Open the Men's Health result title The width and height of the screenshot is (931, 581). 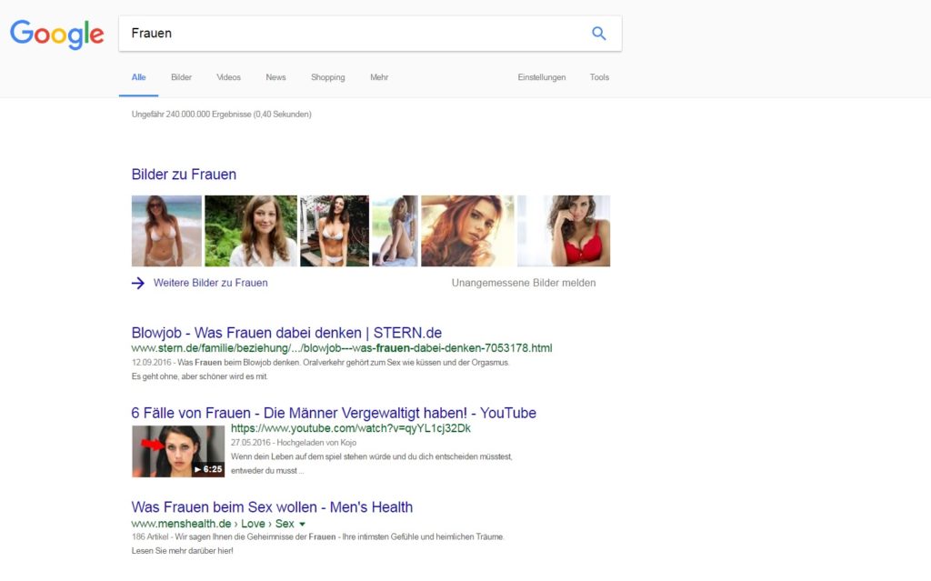click(272, 507)
